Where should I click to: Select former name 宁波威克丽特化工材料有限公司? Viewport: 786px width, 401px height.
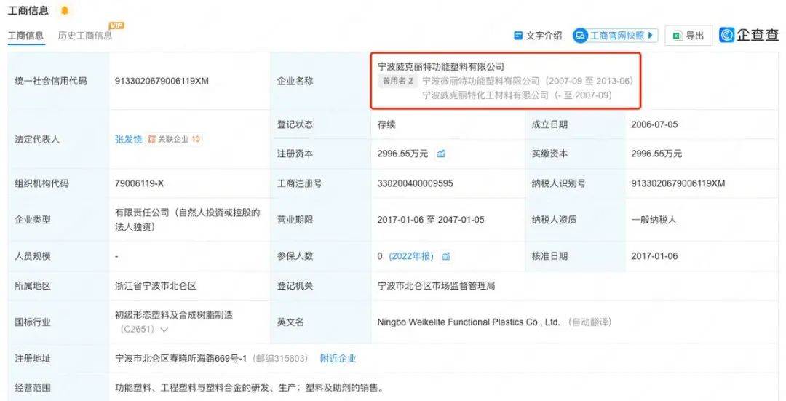tap(485, 95)
